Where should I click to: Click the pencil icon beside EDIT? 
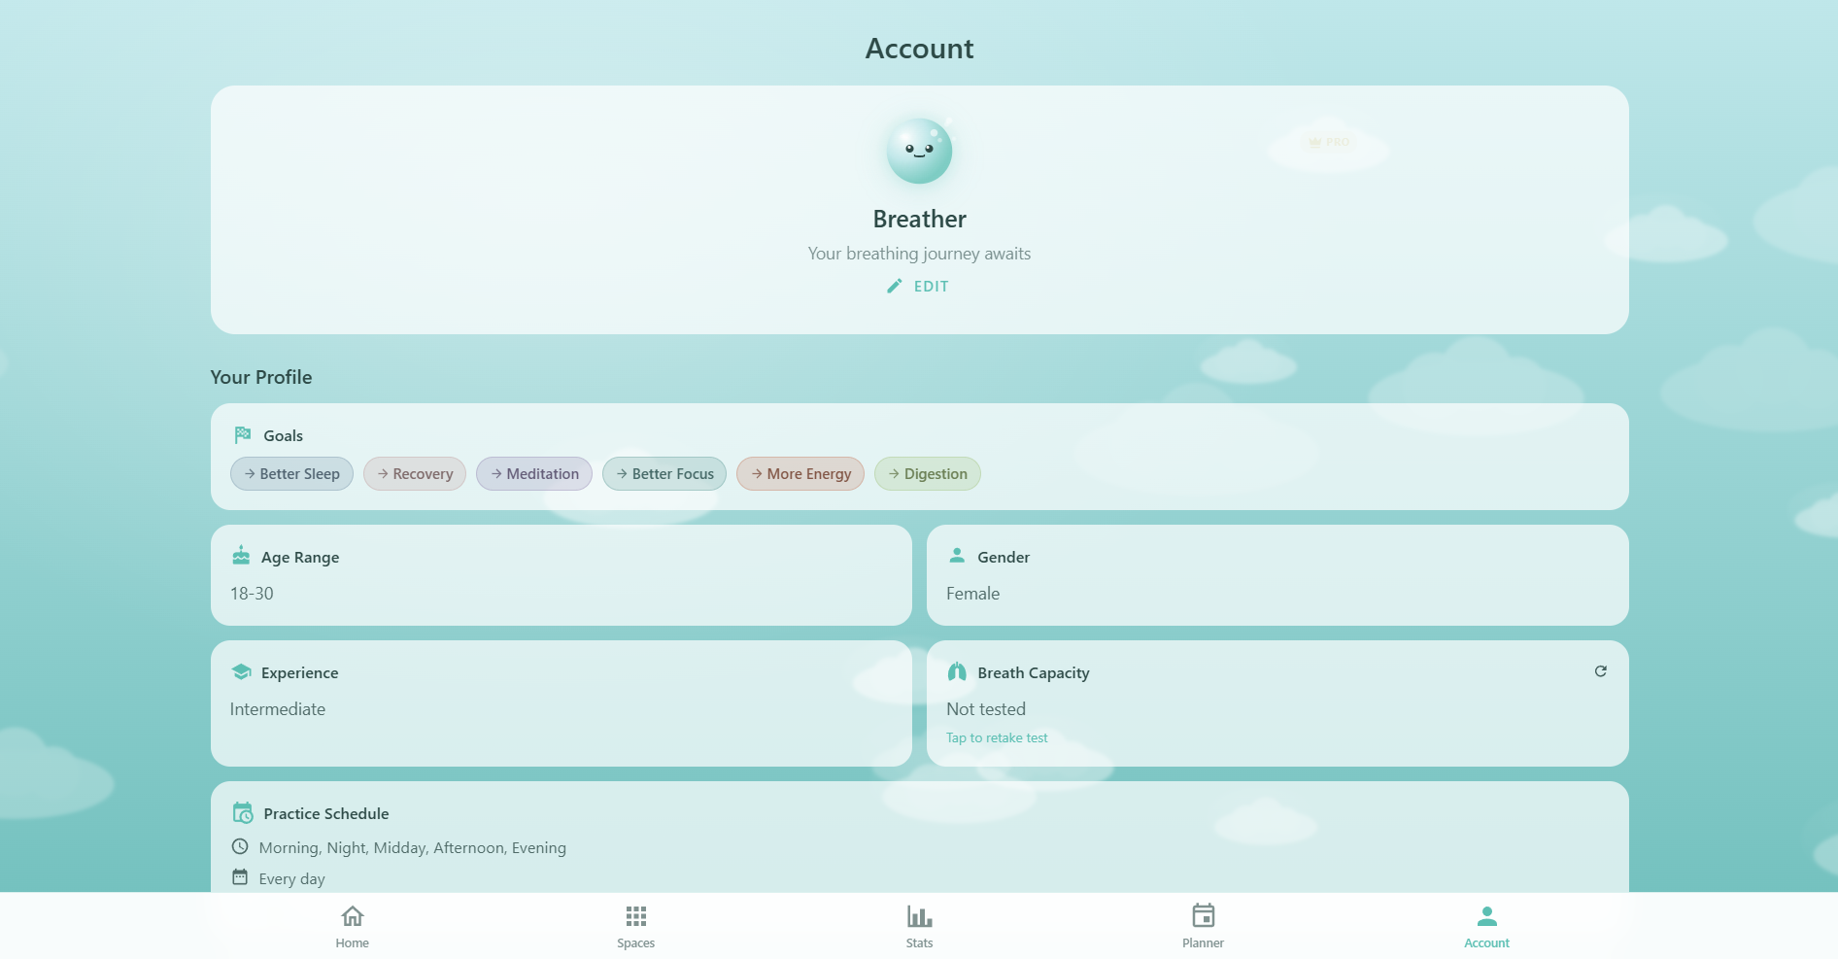[x=894, y=286]
